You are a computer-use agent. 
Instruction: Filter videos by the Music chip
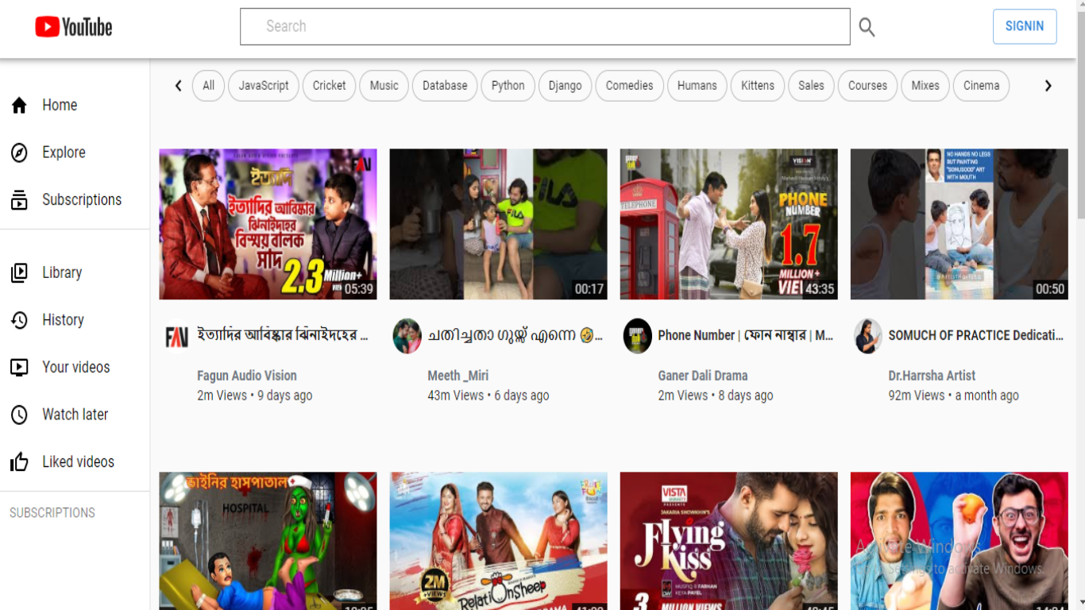[384, 86]
